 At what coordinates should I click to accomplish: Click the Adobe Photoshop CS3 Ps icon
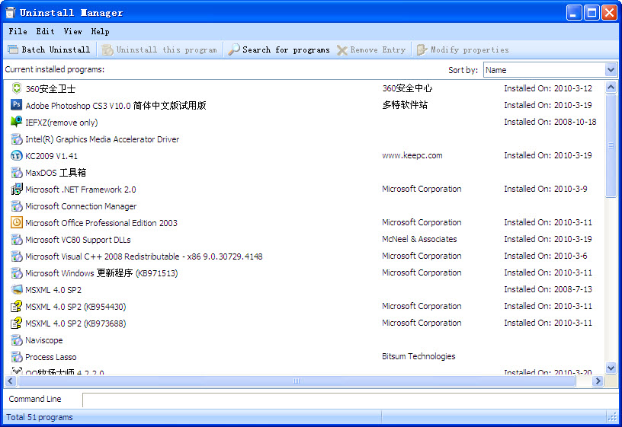pos(16,105)
